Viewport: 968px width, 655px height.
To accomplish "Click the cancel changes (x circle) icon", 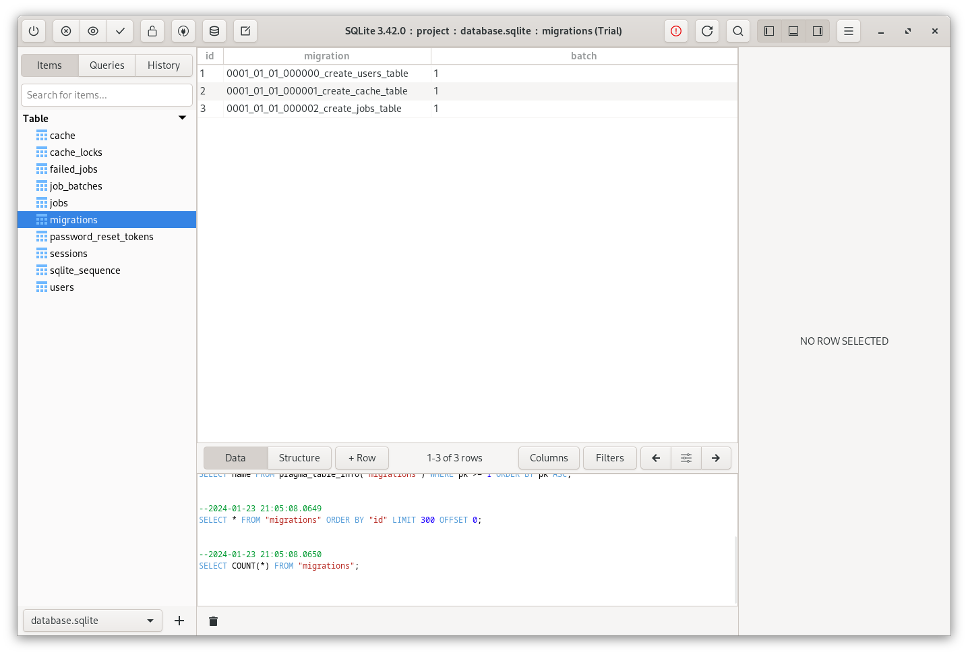I will [66, 31].
